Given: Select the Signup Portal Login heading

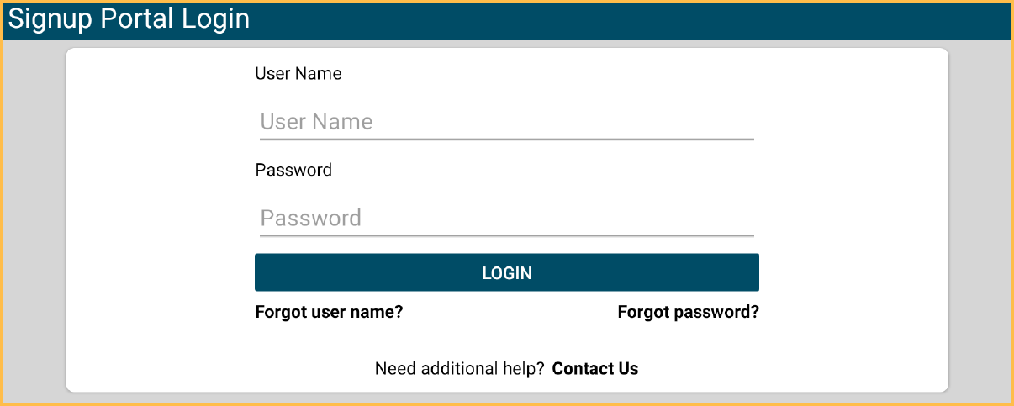Looking at the screenshot, I should click(129, 19).
